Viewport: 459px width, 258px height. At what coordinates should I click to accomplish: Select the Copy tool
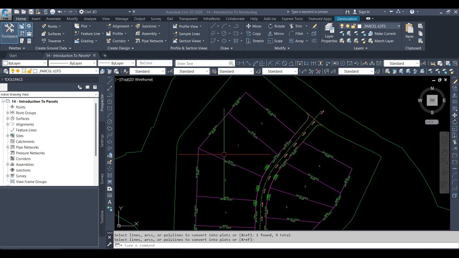[254, 34]
